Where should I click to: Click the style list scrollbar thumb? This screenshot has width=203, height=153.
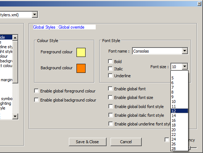click(15, 62)
